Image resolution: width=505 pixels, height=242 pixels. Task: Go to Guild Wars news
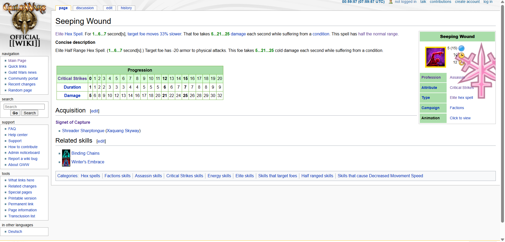coord(22,72)
